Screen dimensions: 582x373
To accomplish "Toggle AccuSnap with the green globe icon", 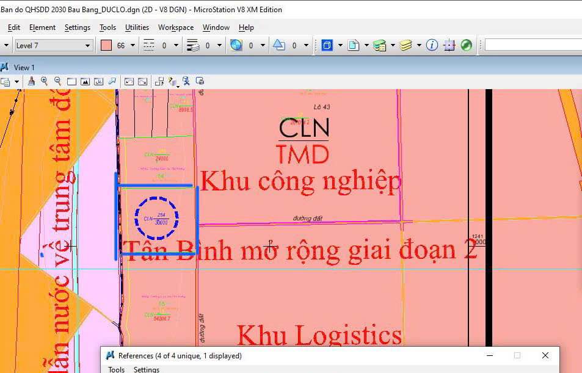I will click(x=467, y=45).
